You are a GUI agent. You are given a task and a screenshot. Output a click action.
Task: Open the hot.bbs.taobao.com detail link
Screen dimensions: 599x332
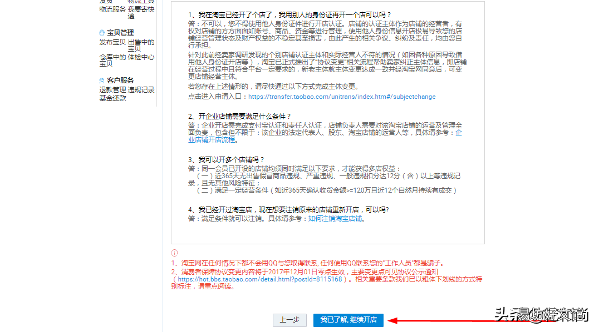coord(260,279)
